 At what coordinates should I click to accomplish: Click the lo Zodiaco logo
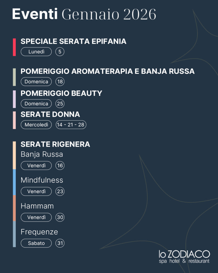[184, 256]
